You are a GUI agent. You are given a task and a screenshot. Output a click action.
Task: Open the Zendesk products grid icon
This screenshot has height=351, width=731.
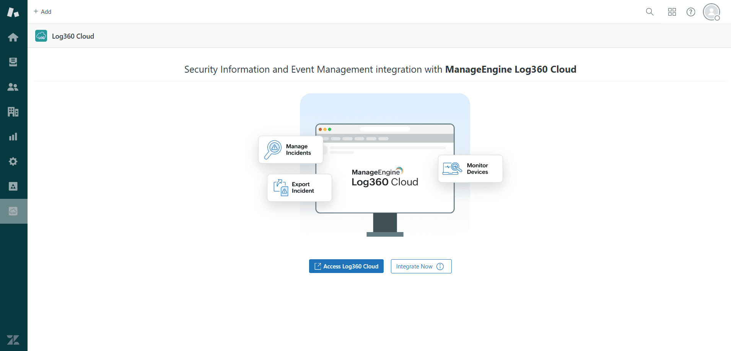tap(672, 12)
